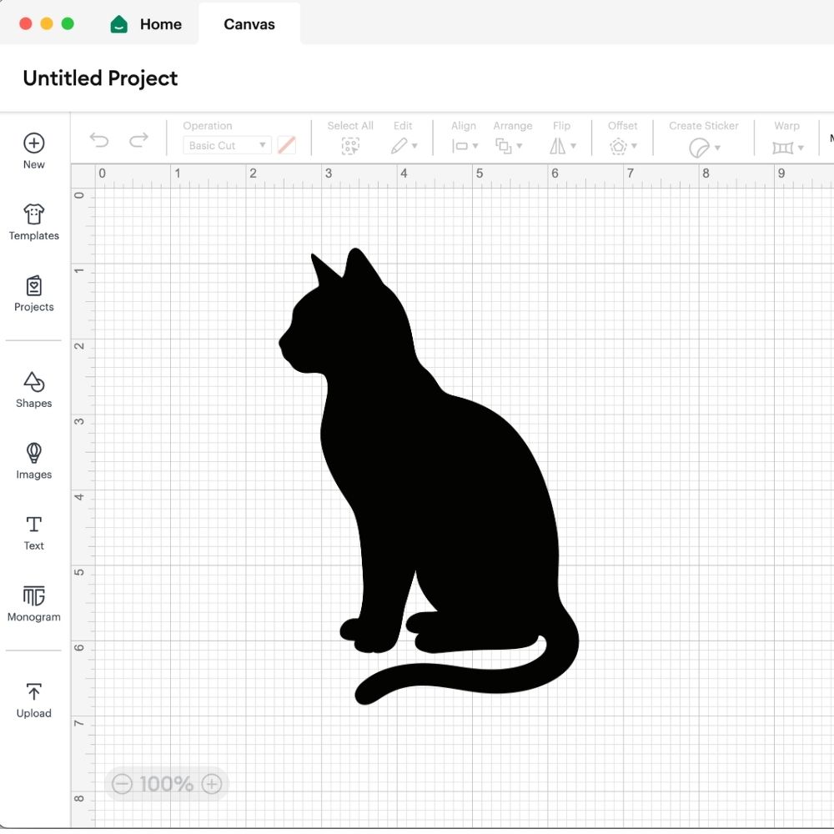Add Text to the canvas

pos(33,532)
